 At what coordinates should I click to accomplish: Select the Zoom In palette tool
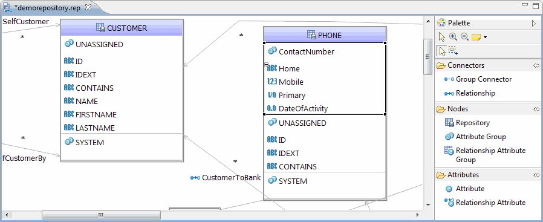pos(453,37)
